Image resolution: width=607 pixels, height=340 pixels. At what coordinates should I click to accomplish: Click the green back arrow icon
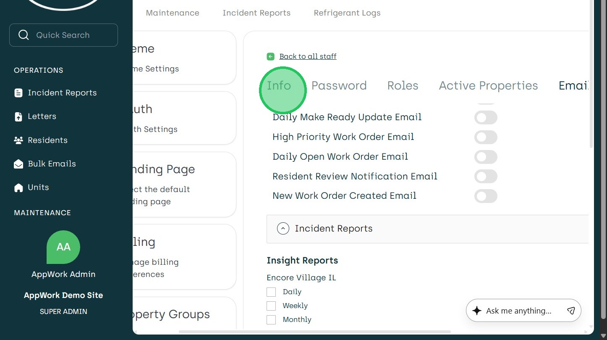pyautogui.click(x=271, y=56)
